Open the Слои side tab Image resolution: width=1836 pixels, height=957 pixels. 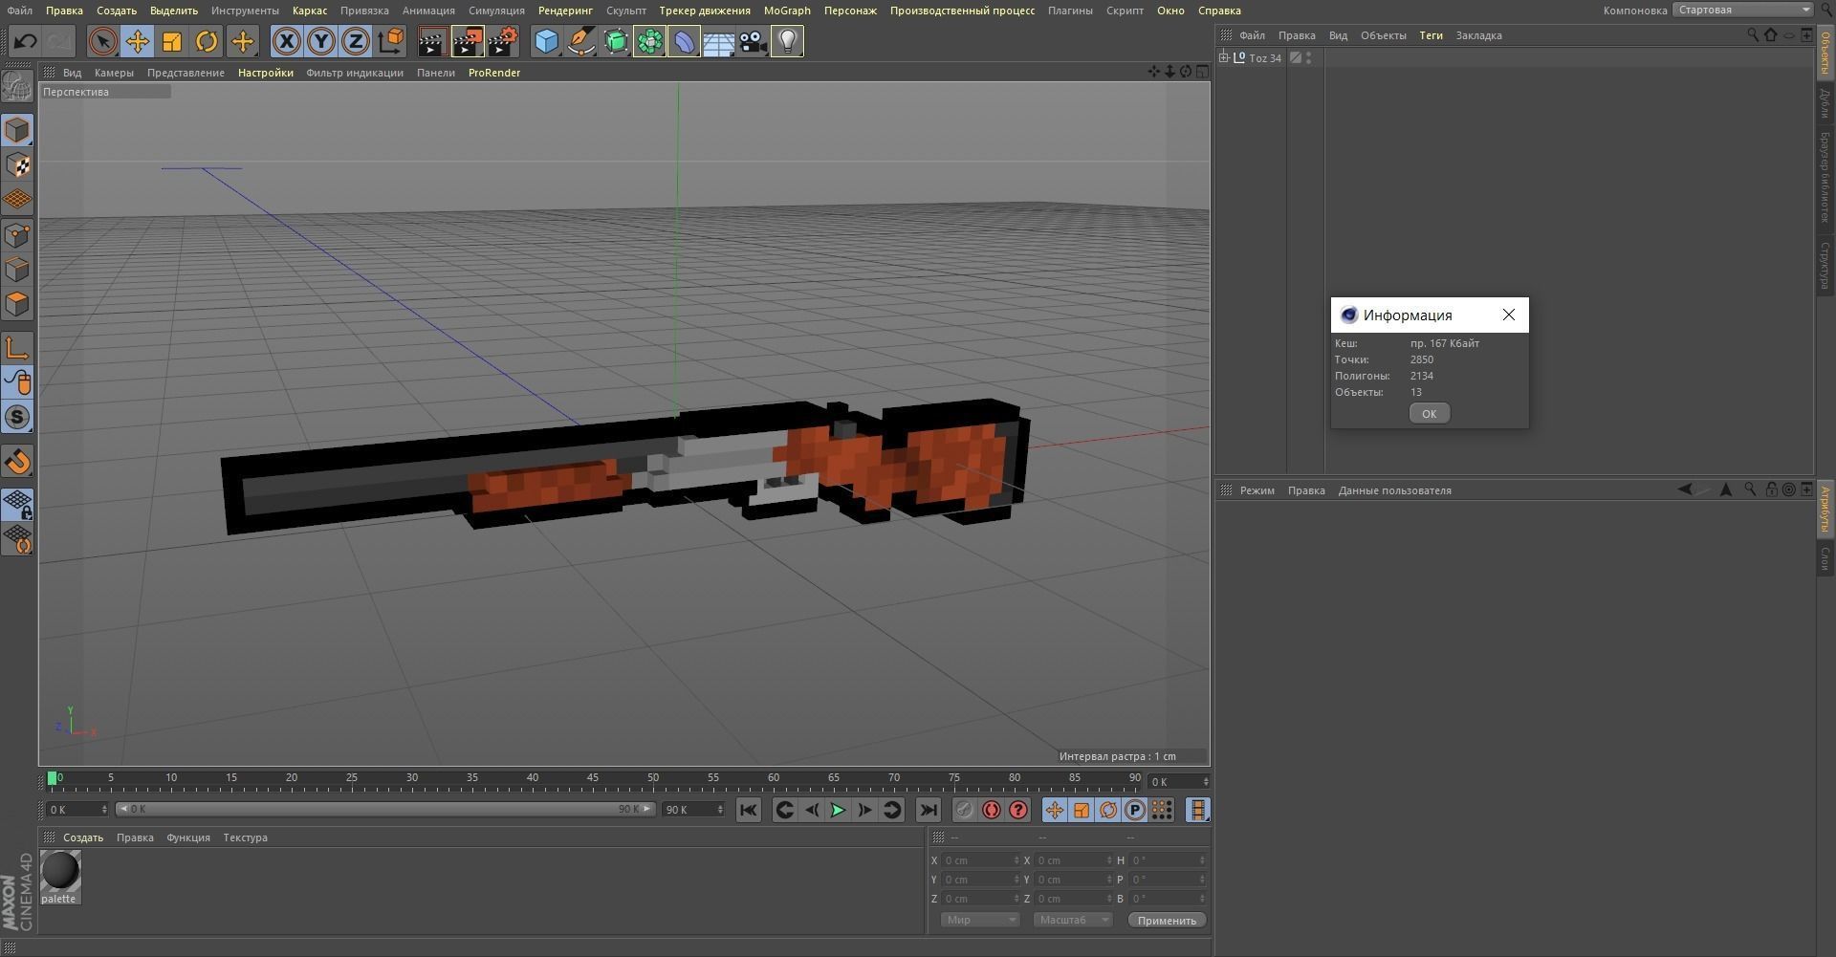click(x=1825, y=558)
